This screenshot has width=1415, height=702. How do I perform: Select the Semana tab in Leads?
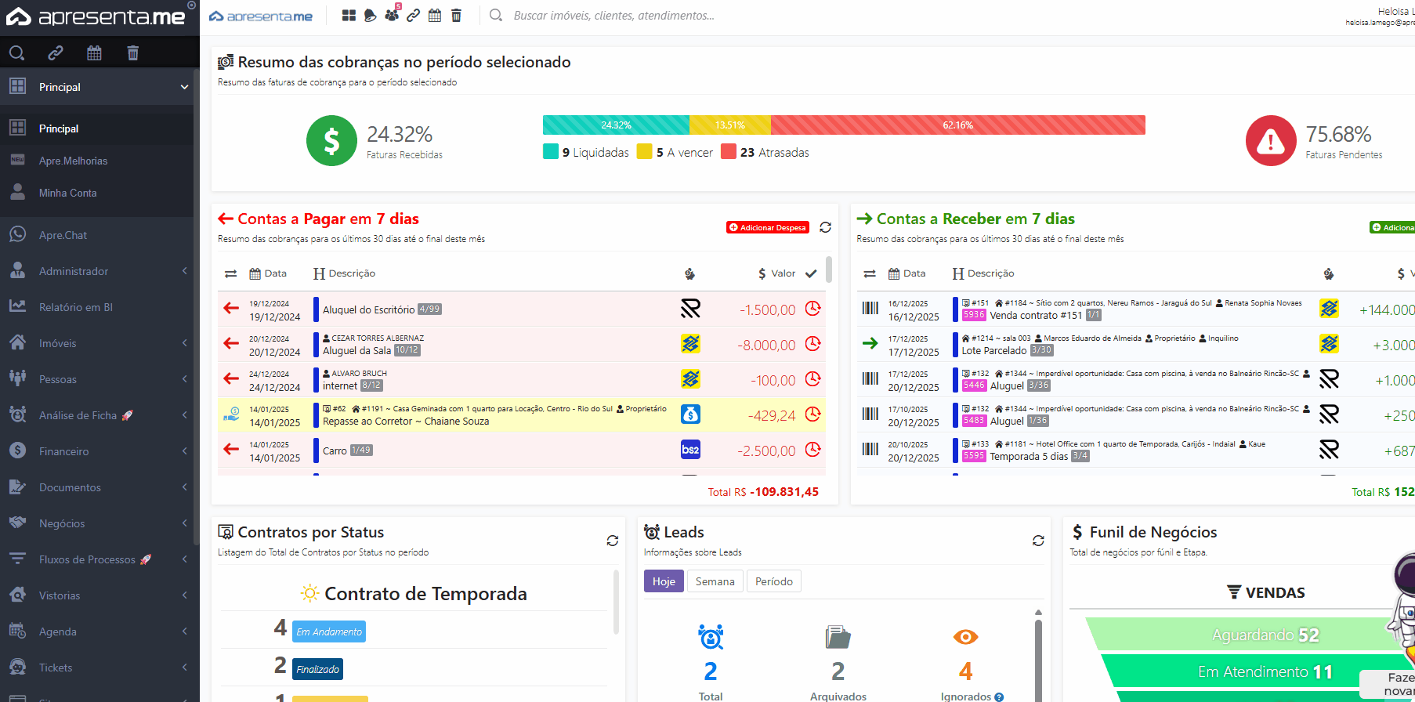coord(715,581)
